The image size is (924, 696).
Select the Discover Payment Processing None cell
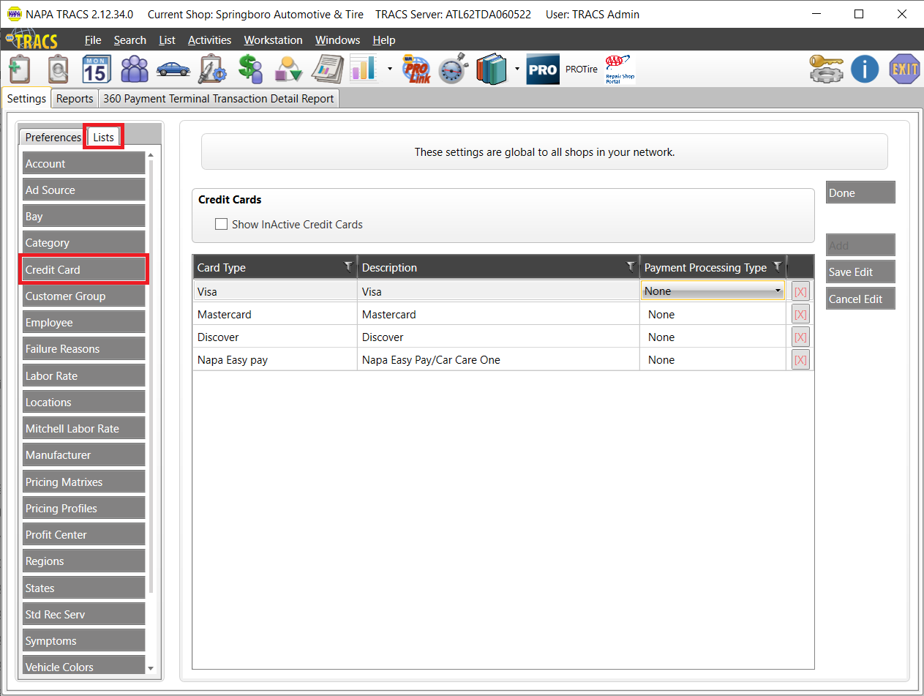coord(713,337)
